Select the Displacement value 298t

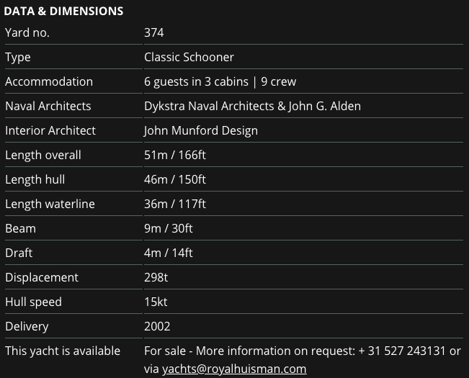(x=156, y=277)
